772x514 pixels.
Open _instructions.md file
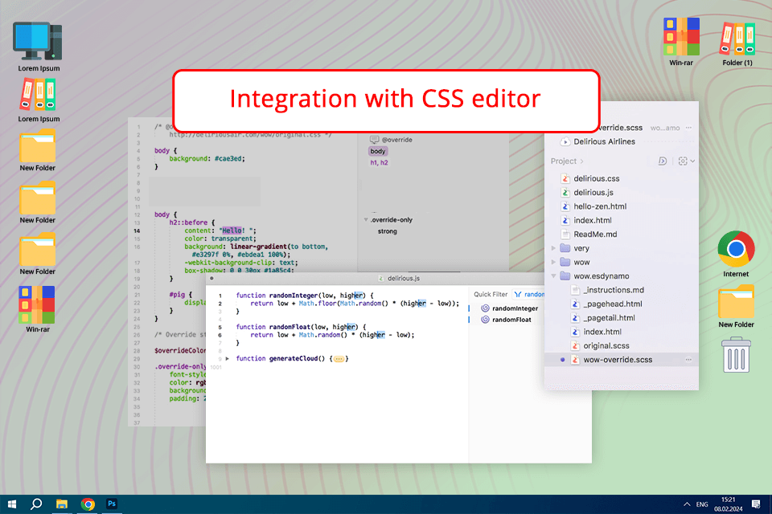[x=614, y=290]
